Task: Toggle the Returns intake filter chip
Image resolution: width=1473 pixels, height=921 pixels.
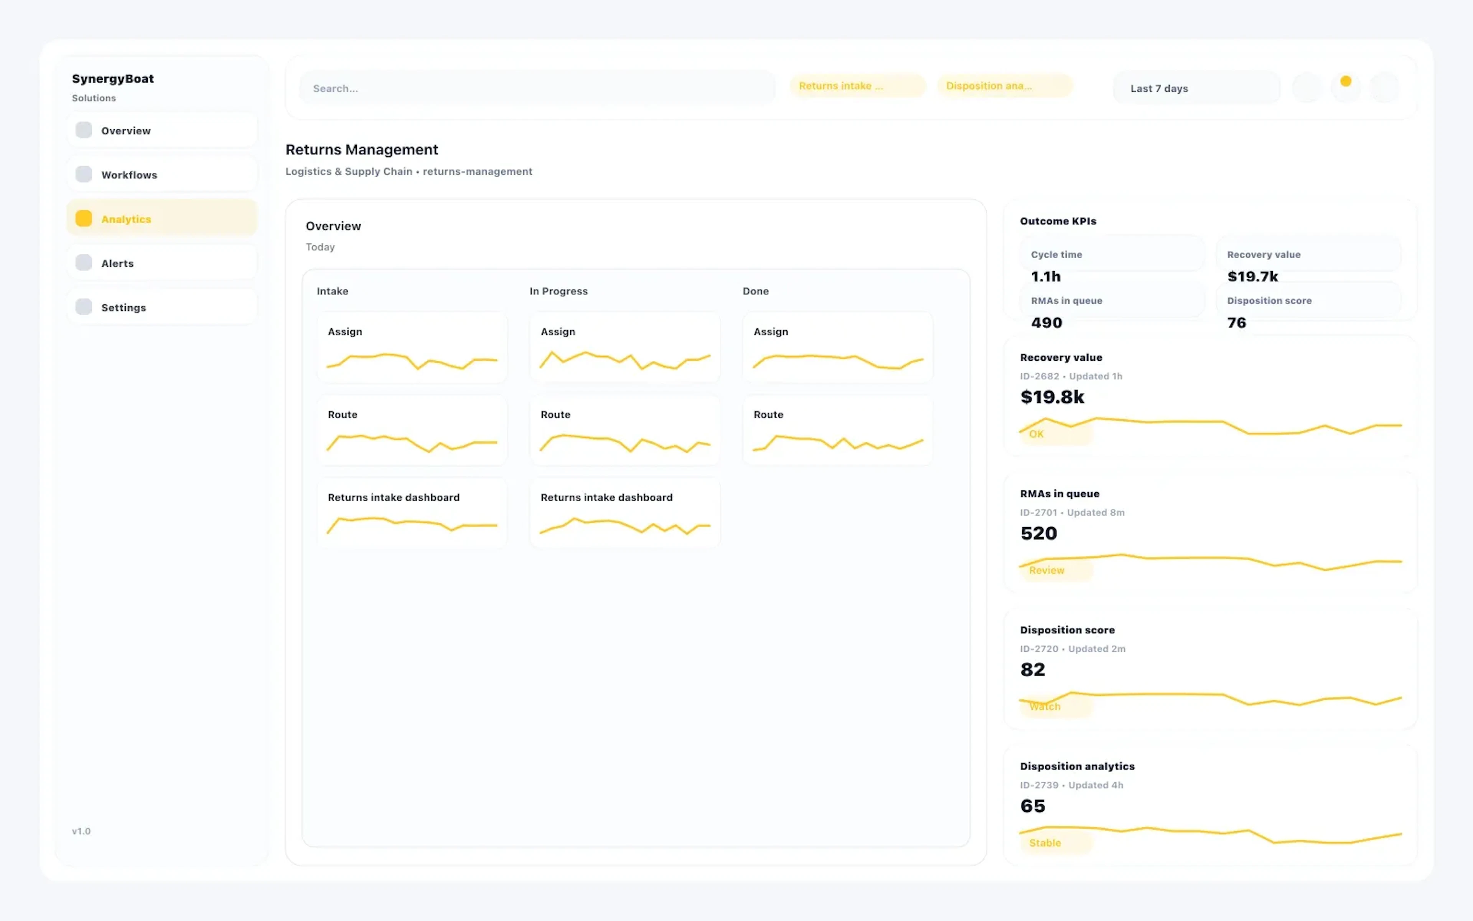Action: point(857,85)
